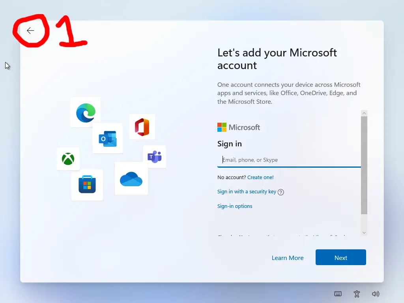
Task: Click the scrollbar down arrow
Action: [364, 233]
